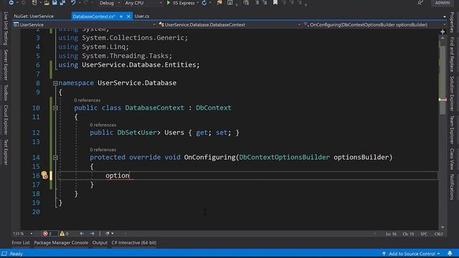Click 0 references above DatabaseContext class
Viewport: 459px width, 258px height.
pos(87,100)
